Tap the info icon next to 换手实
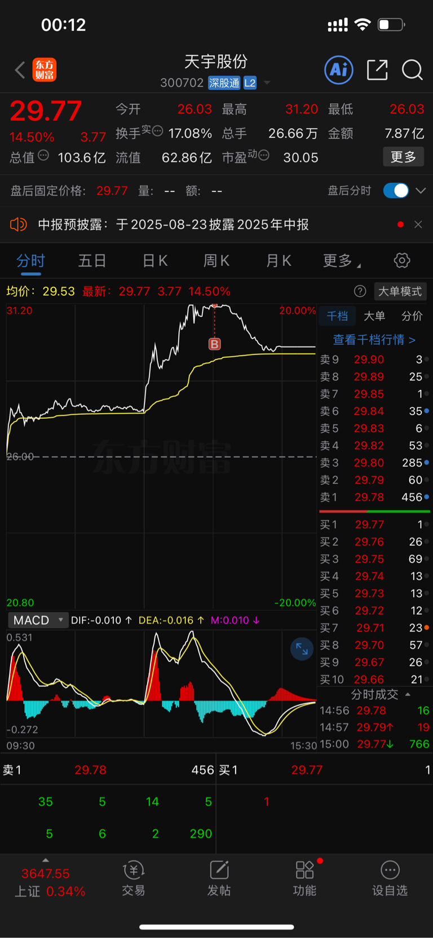The image size is (433, 938). coord(158,131)
